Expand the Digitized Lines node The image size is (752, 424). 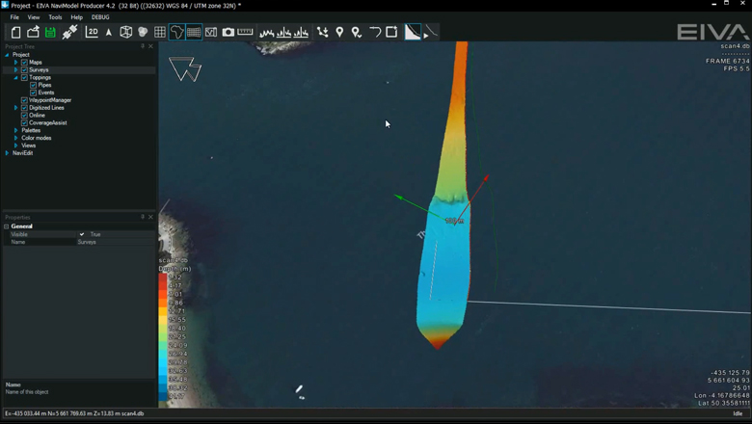click(x=15, y=108)
